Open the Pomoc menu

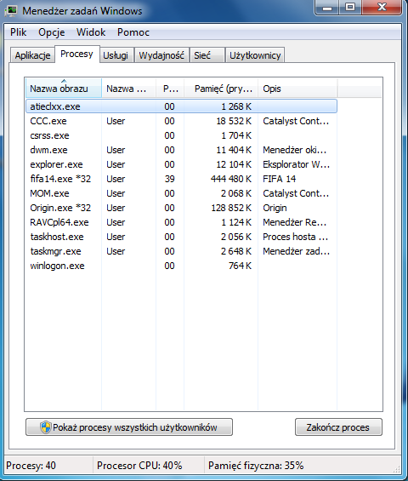(x=133, y=32)
